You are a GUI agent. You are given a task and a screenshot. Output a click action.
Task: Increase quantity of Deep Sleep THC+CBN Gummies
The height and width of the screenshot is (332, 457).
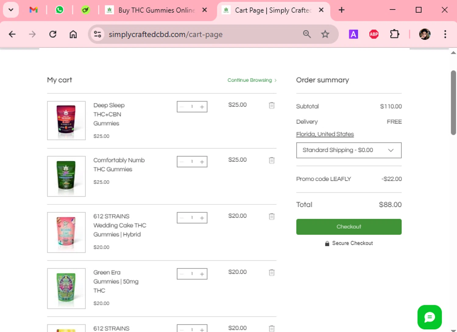point(202,107)
